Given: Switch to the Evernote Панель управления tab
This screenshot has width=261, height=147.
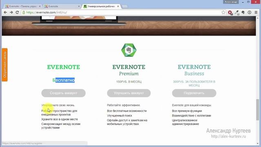Looking at the screenshot, I should pos(23,7).
